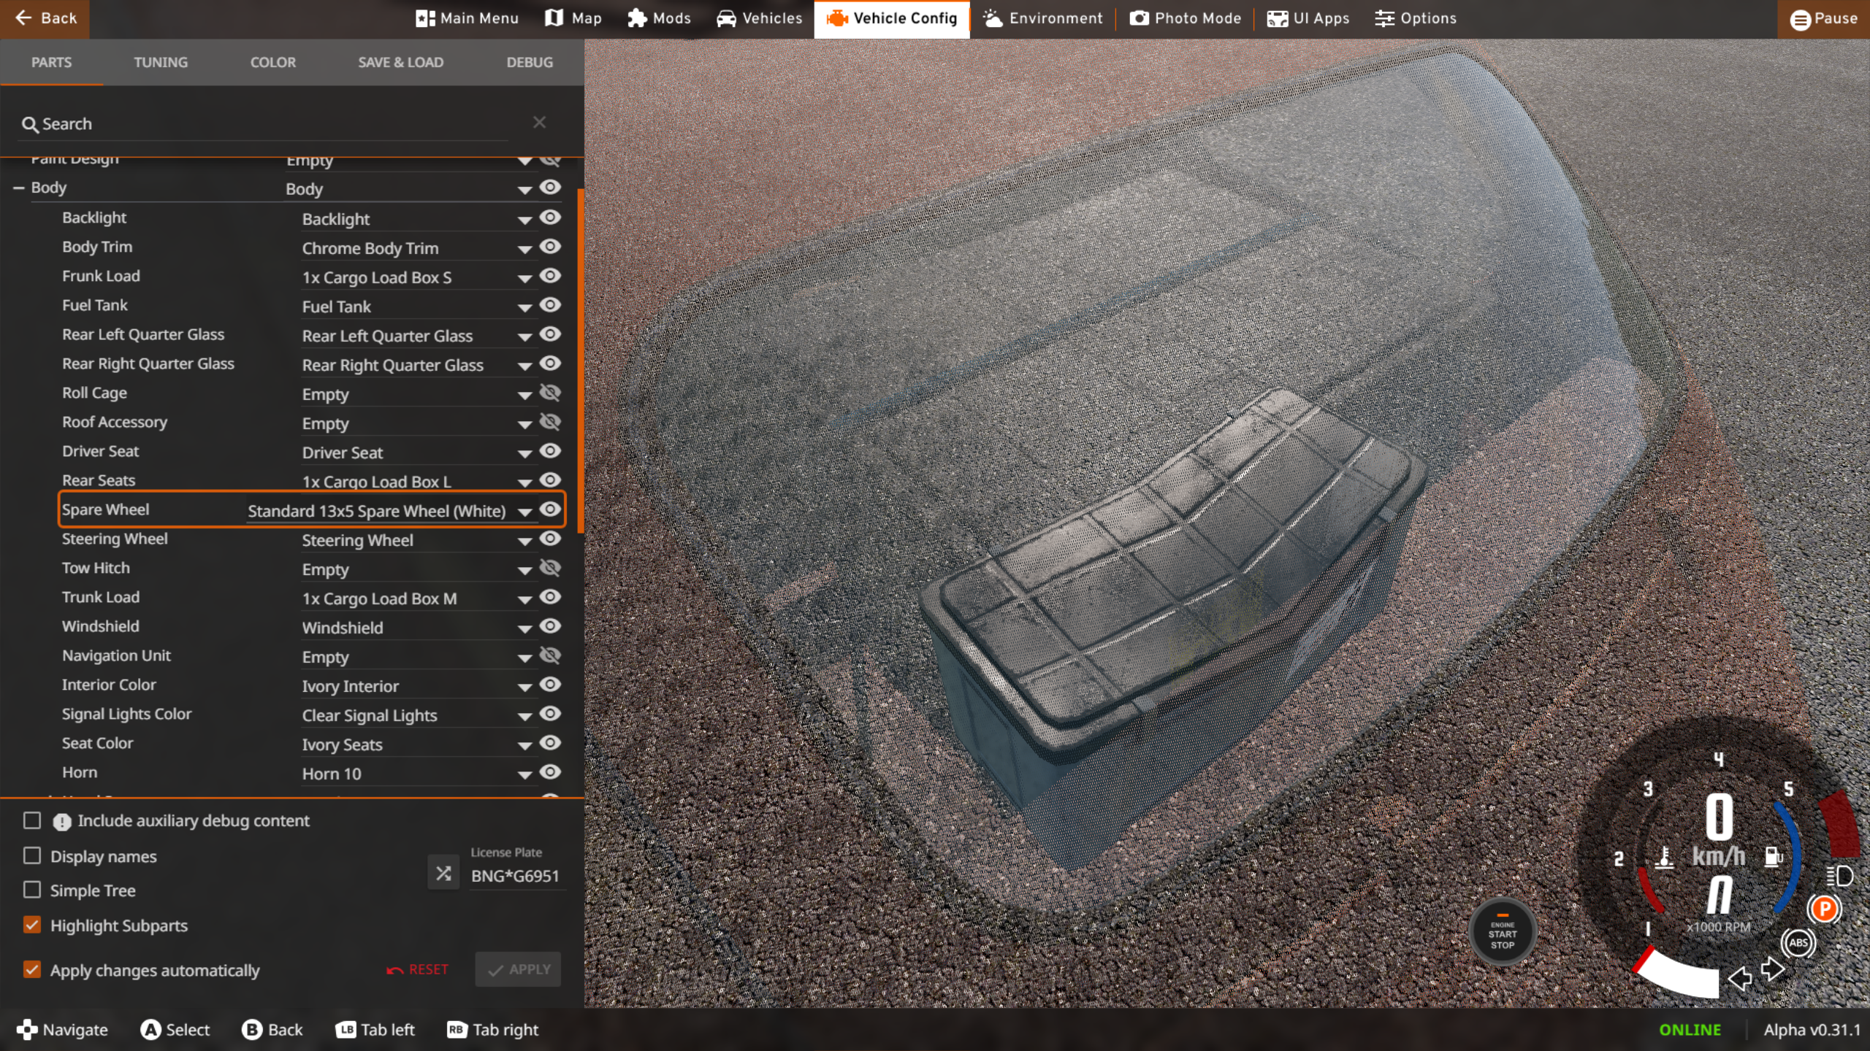Click the ABS indicator icon

click(x=1798, y=942)
